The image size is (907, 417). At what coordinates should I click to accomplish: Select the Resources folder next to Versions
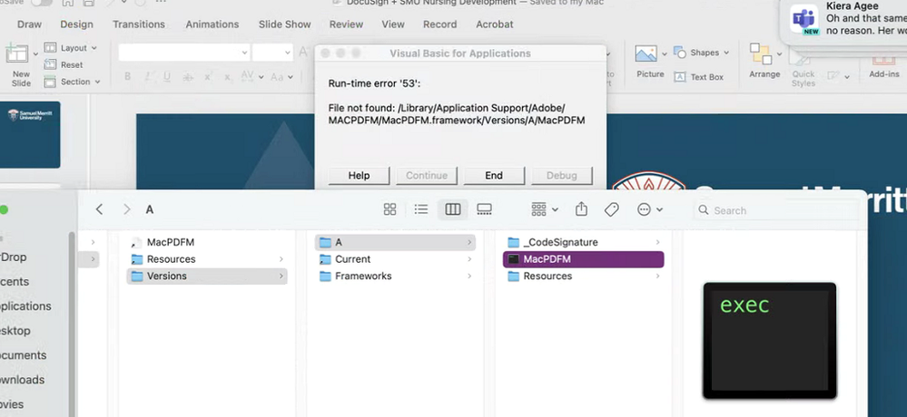(x=206, y=258)
